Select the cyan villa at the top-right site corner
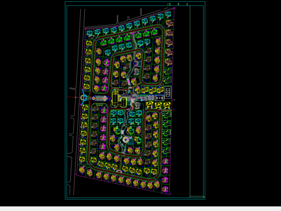The height and width of the screenshot is (211, 281). coord(168,14)
